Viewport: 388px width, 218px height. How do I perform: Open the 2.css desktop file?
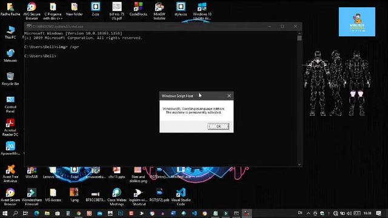[x=96, y=10]
